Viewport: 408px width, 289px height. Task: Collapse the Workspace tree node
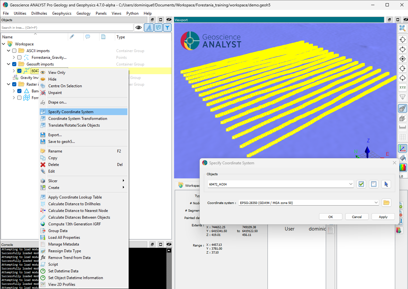coord(4,44)
